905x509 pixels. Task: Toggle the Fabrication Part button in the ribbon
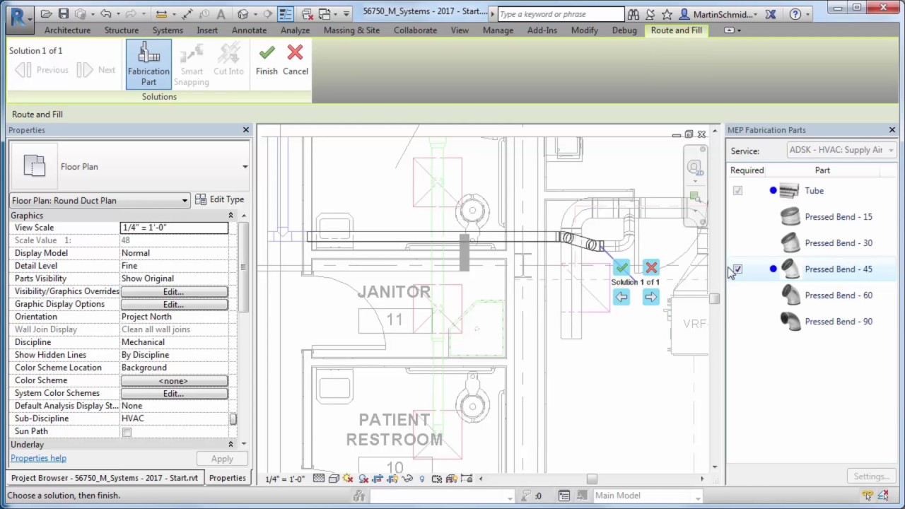(148, 64)
